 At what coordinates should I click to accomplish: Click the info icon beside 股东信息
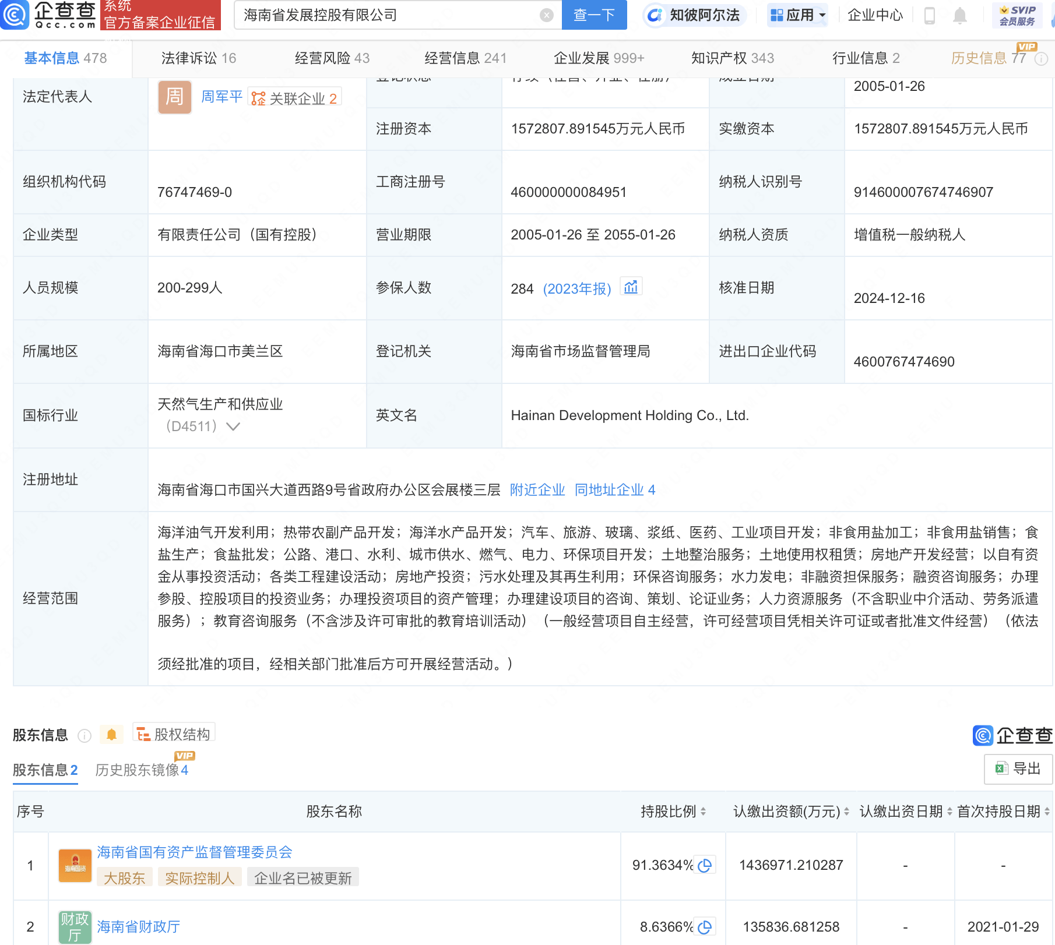point(85,736)
